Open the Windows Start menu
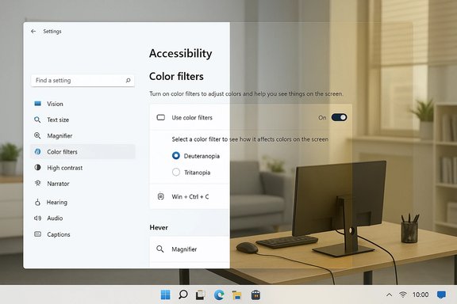457x304 pixels. click(x=165, y=295)
